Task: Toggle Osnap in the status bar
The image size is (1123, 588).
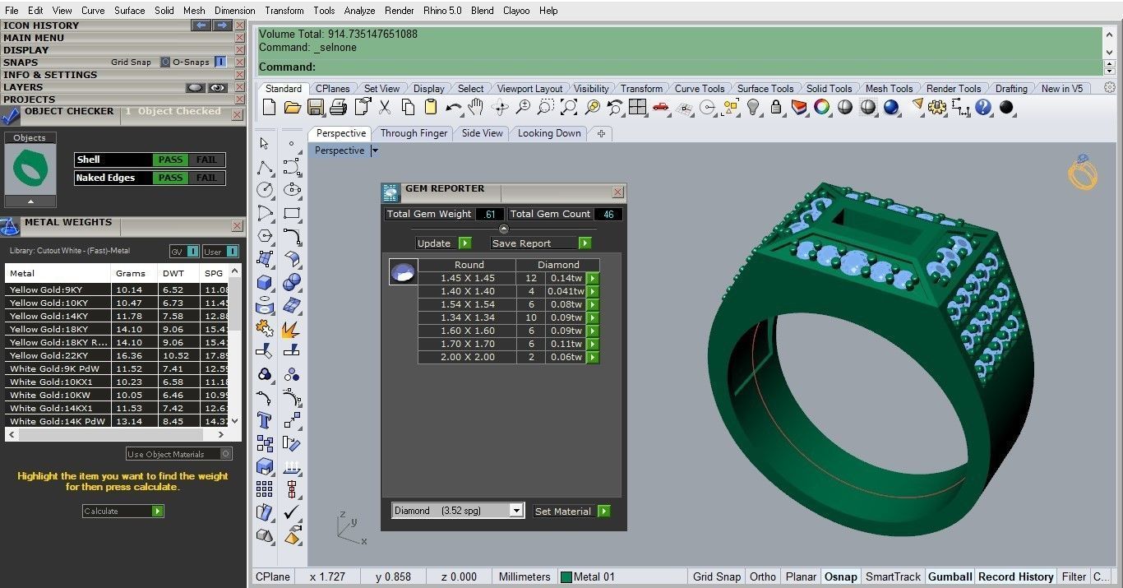Action: click(840, 576)
